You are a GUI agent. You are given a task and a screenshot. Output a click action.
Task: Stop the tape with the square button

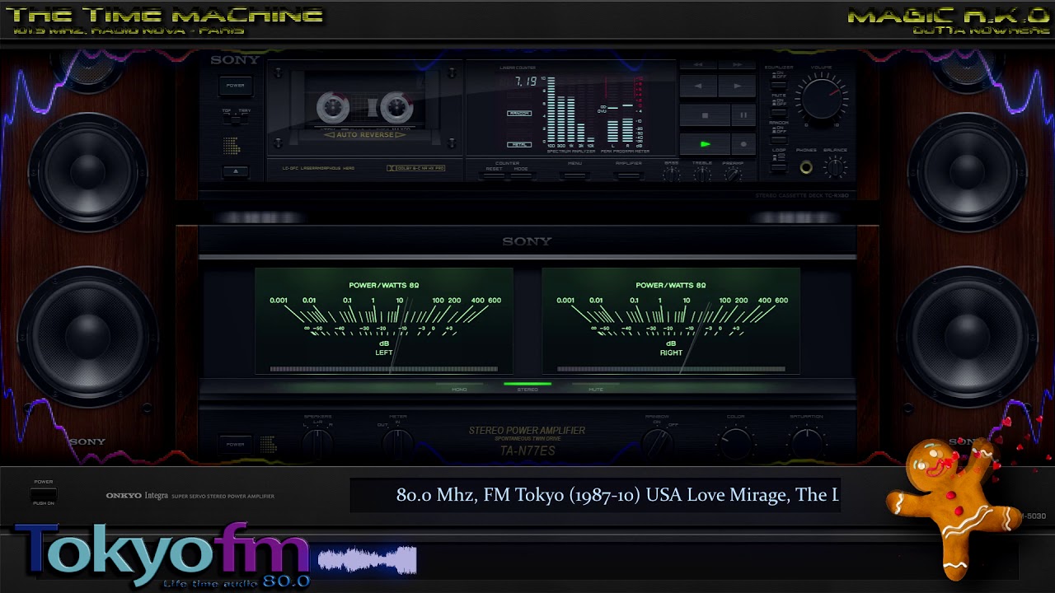(x=705, y=115)
